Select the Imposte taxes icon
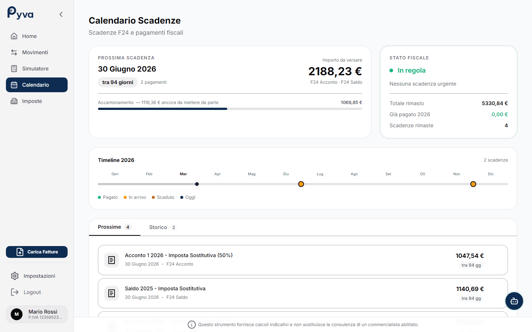This screenshot has height=332, width=532. coord(14,101)
